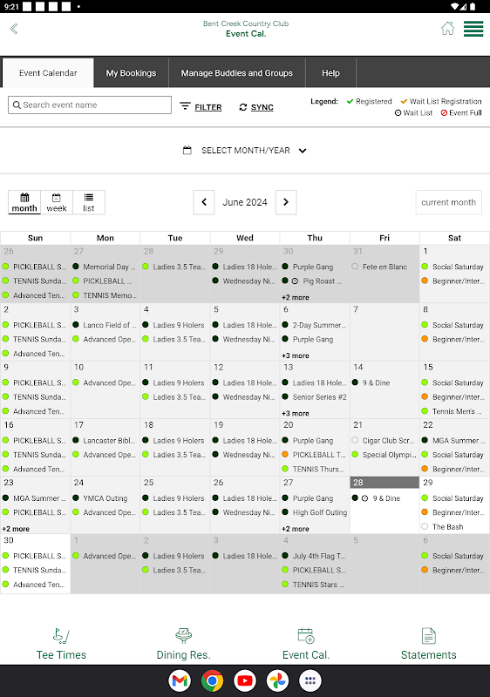Screen dimensions: 490x697
Task: Click the wait list clock icon on Pig Roast
Action: [x=295, y=281]
